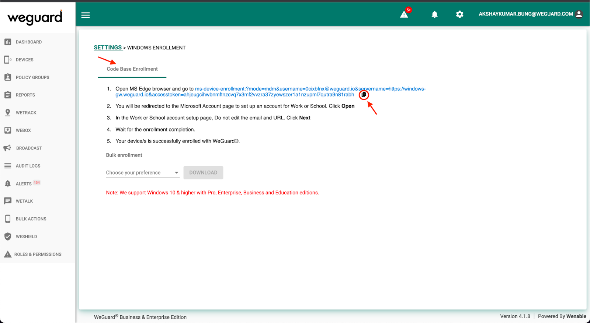Click the red 5+ badge on the warning icon
This screenshot has width=590, height=323.
point(409,10)
